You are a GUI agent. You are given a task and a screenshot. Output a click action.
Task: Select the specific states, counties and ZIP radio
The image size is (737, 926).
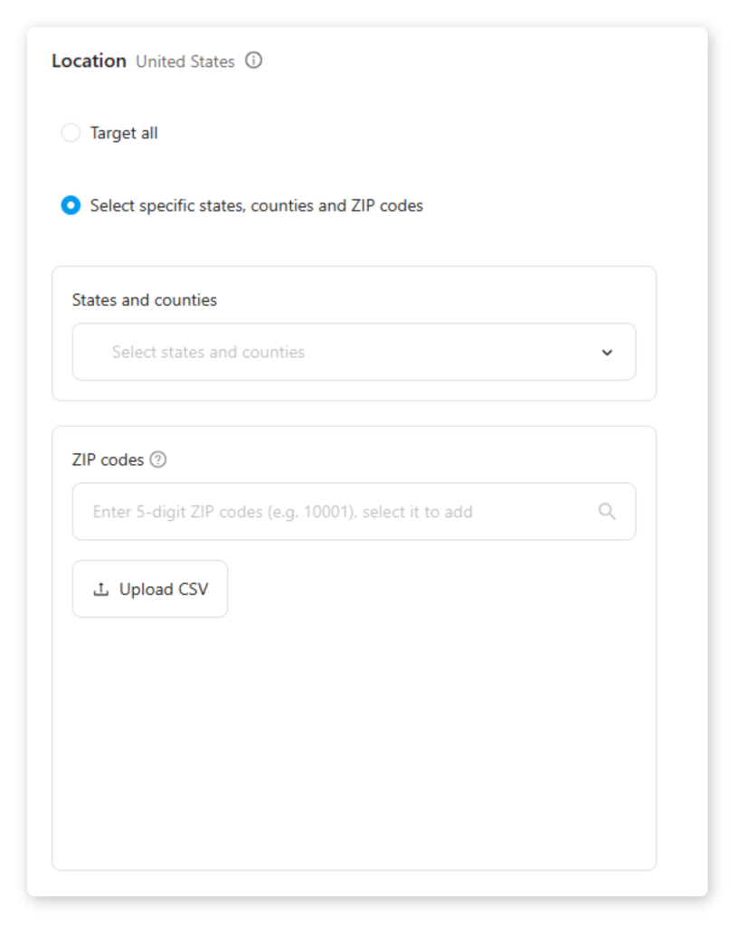(x=71, y=205)
